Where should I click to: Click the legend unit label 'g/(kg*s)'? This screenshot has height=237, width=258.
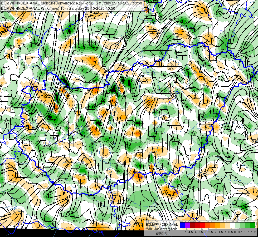tap(162, 233)
